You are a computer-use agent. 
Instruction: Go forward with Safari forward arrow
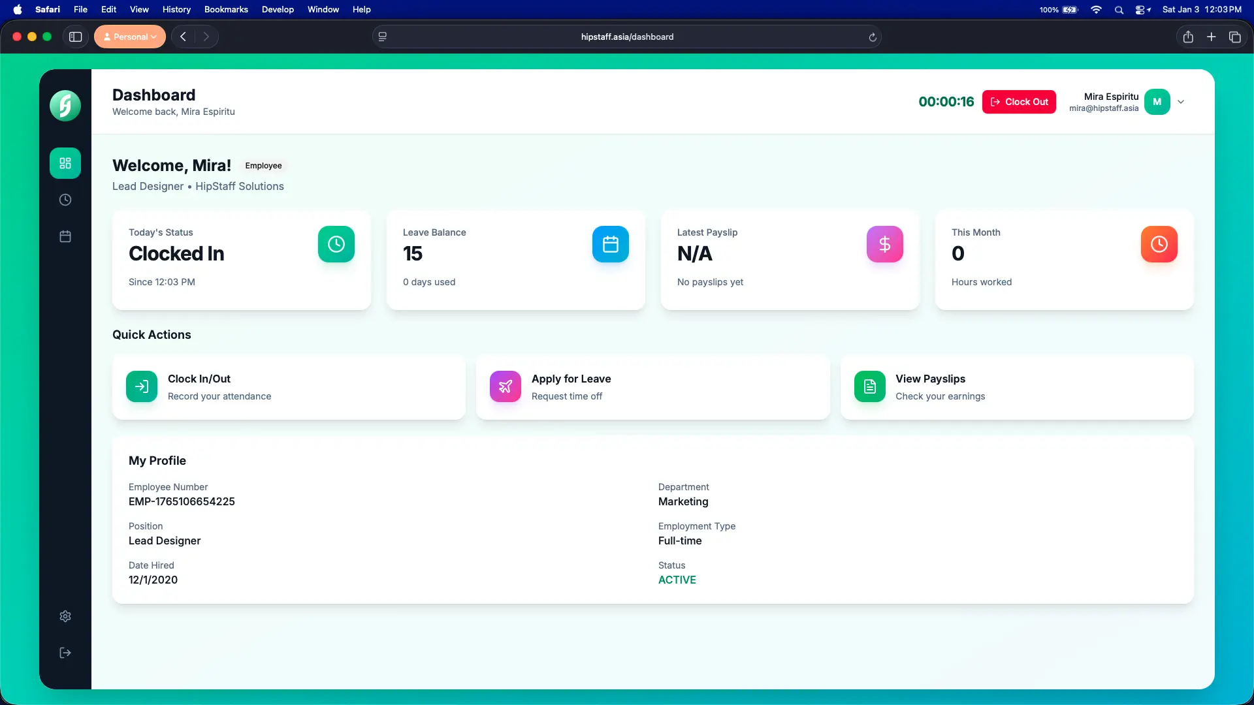coord(206,37)
